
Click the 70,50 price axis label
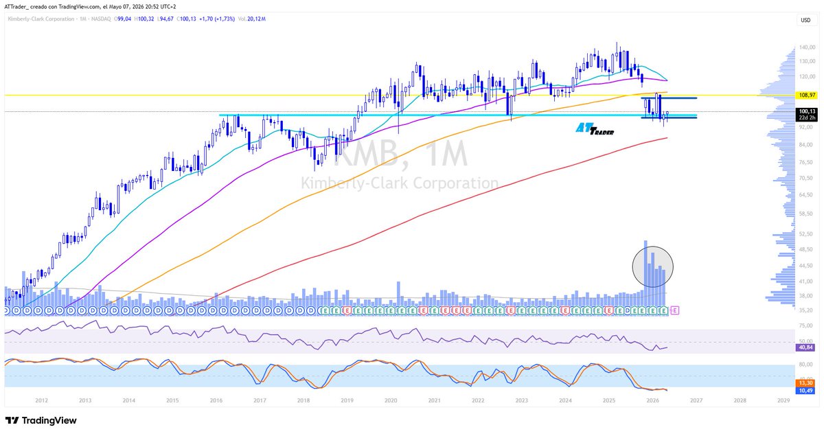[x=805, y=178]
